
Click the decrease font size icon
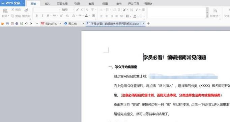pos(82,10)
